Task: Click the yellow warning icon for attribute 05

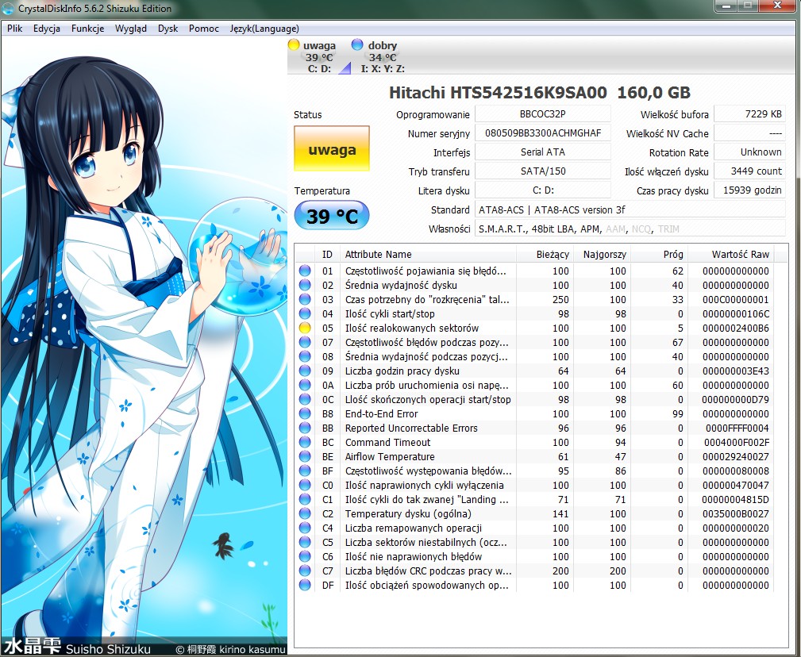Action: (x=305, y=328)
